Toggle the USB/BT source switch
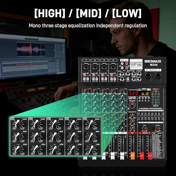176x176 pixels. click(x=128, y=79)
